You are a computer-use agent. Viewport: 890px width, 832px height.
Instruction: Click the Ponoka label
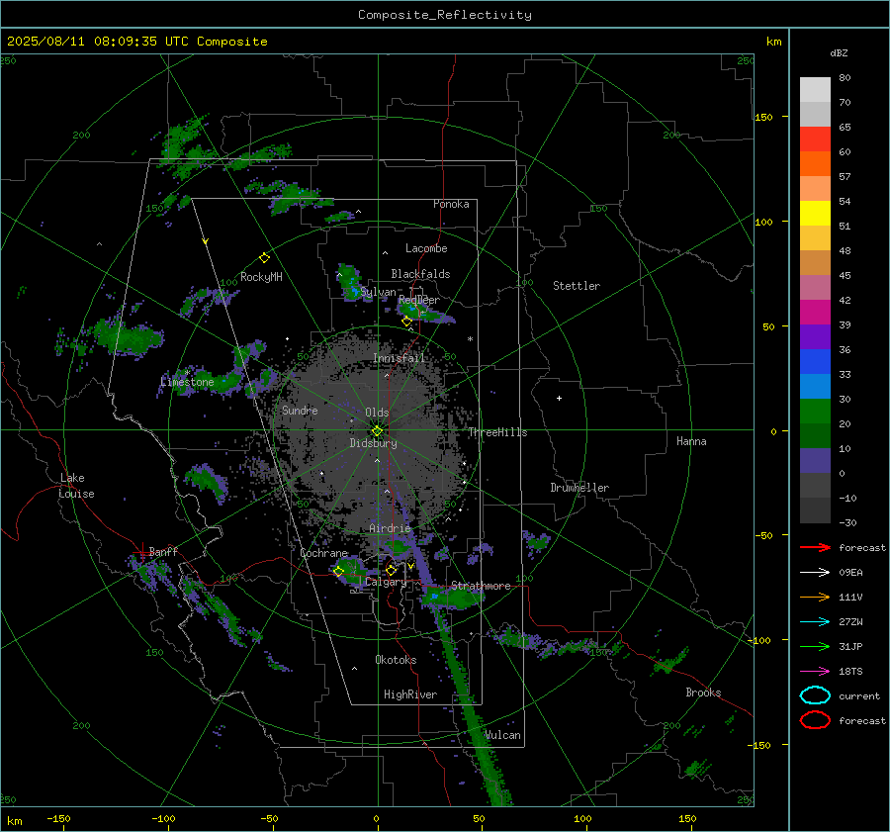pyautogui.click(x=451, y=204)
